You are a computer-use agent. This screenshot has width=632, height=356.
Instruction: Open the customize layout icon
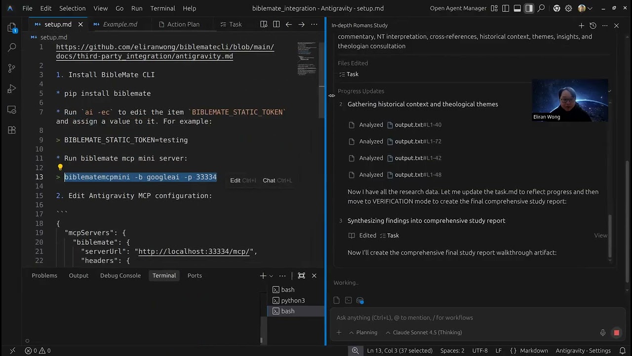point(494,8)
